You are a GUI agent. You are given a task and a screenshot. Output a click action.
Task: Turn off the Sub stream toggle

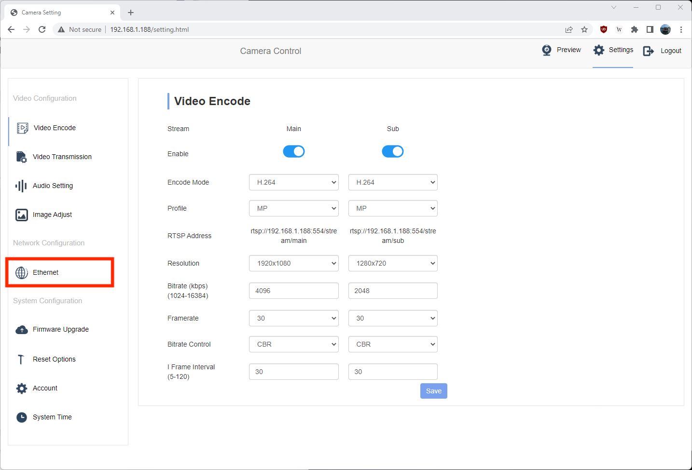(392, 152)
